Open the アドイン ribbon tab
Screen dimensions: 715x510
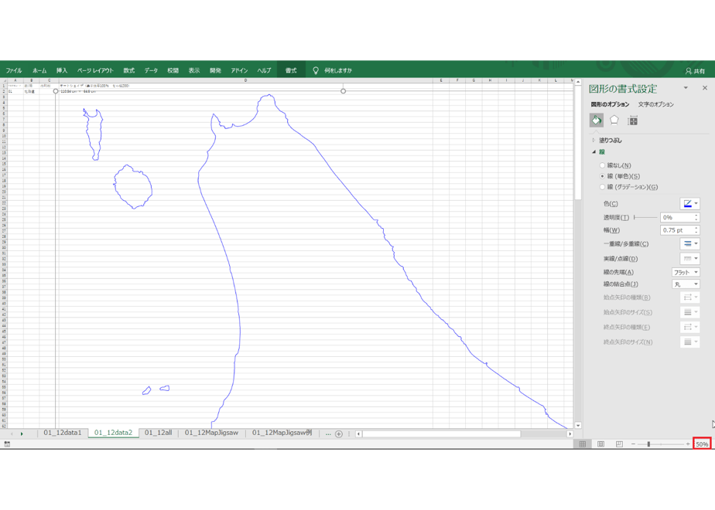pos(239,70)
